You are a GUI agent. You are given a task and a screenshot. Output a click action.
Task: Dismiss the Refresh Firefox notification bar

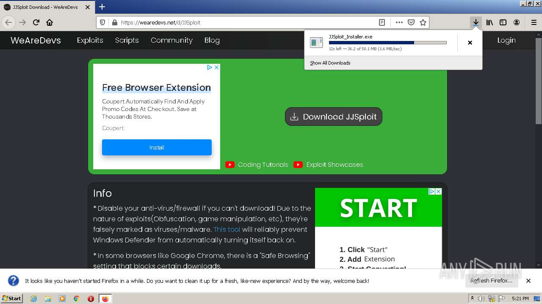[x=528, y=281]
